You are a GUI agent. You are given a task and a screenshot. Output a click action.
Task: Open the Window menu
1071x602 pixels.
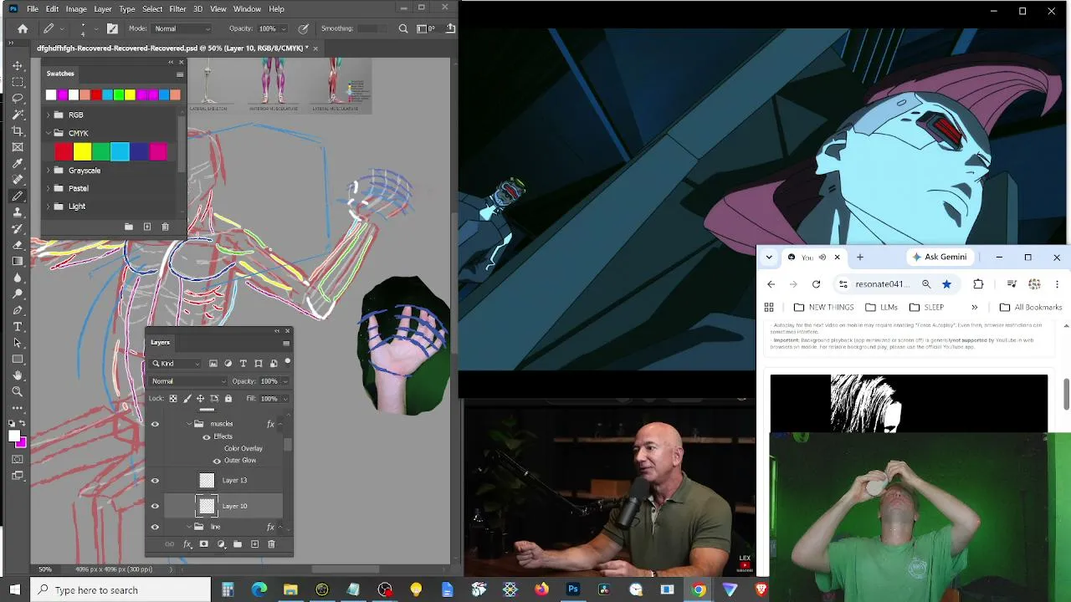(x=247, y=8)
